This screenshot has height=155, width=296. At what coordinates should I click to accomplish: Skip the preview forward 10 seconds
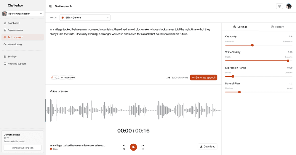point(143,147)
